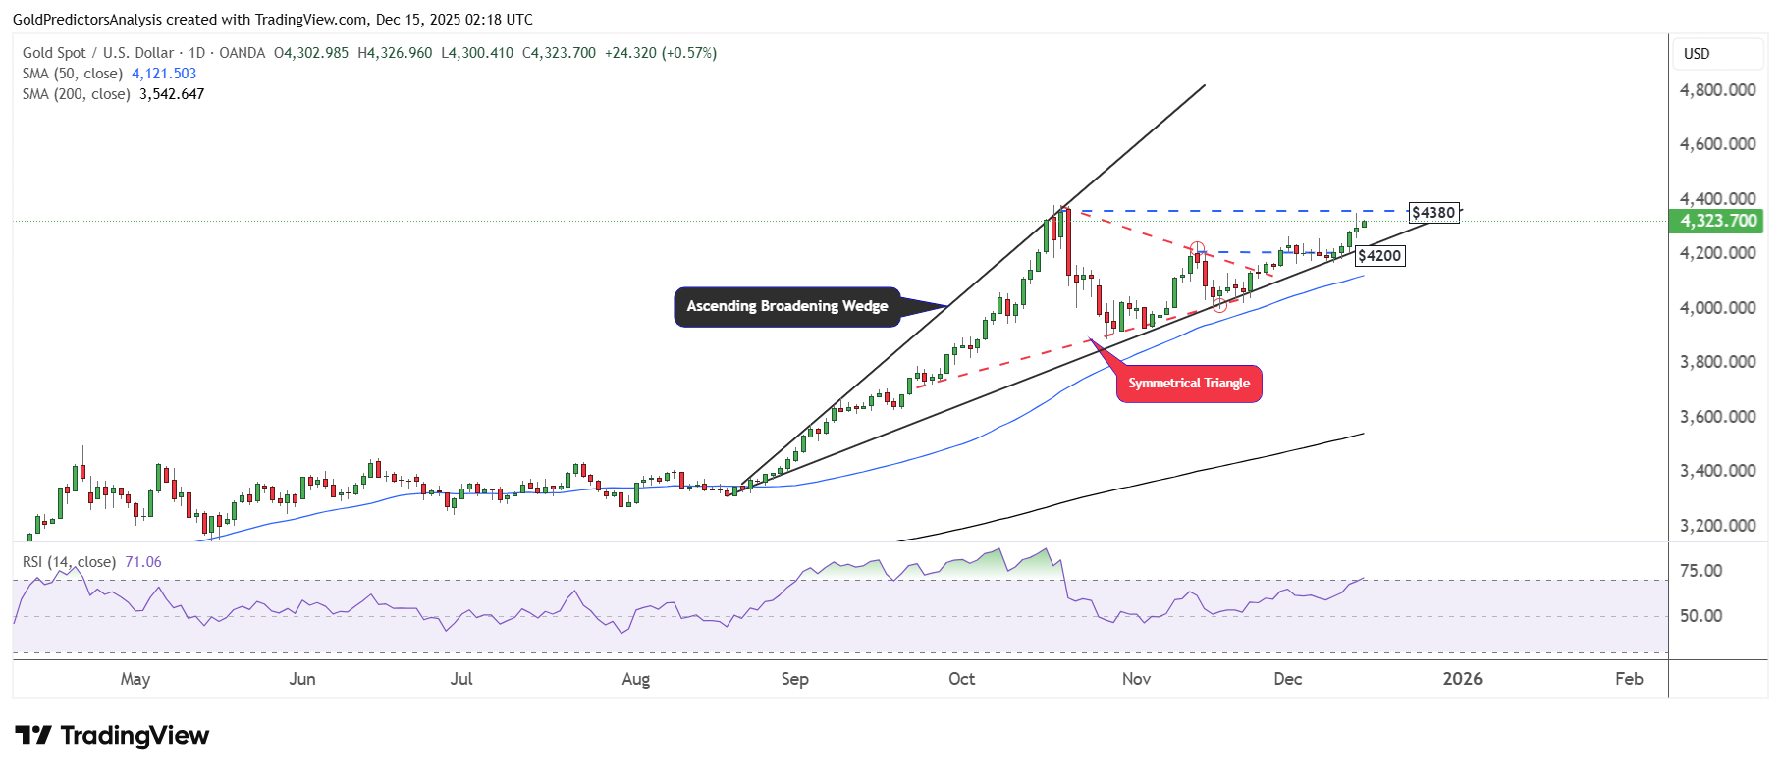Click the 4,800.000 price axis label
Image resolution: width=1781 pixels, height=772 pixels.
pos(1717,90)
